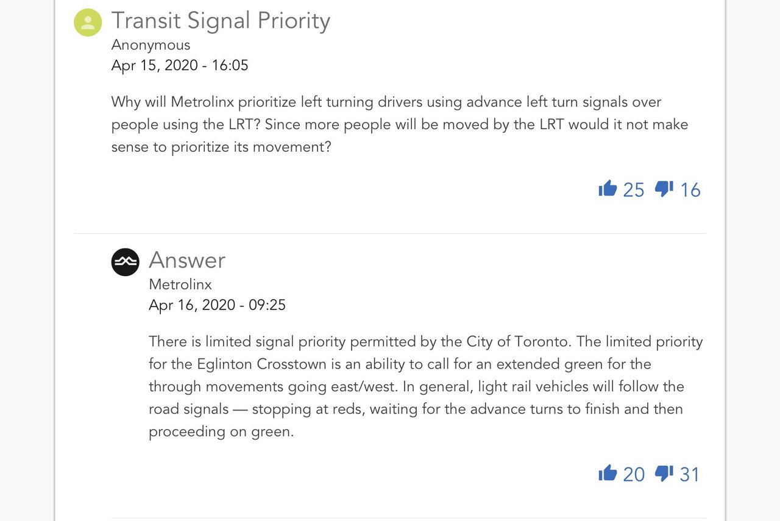Click the 'Anonymous' author name
The image size is (780, 521).
(151, 45)
